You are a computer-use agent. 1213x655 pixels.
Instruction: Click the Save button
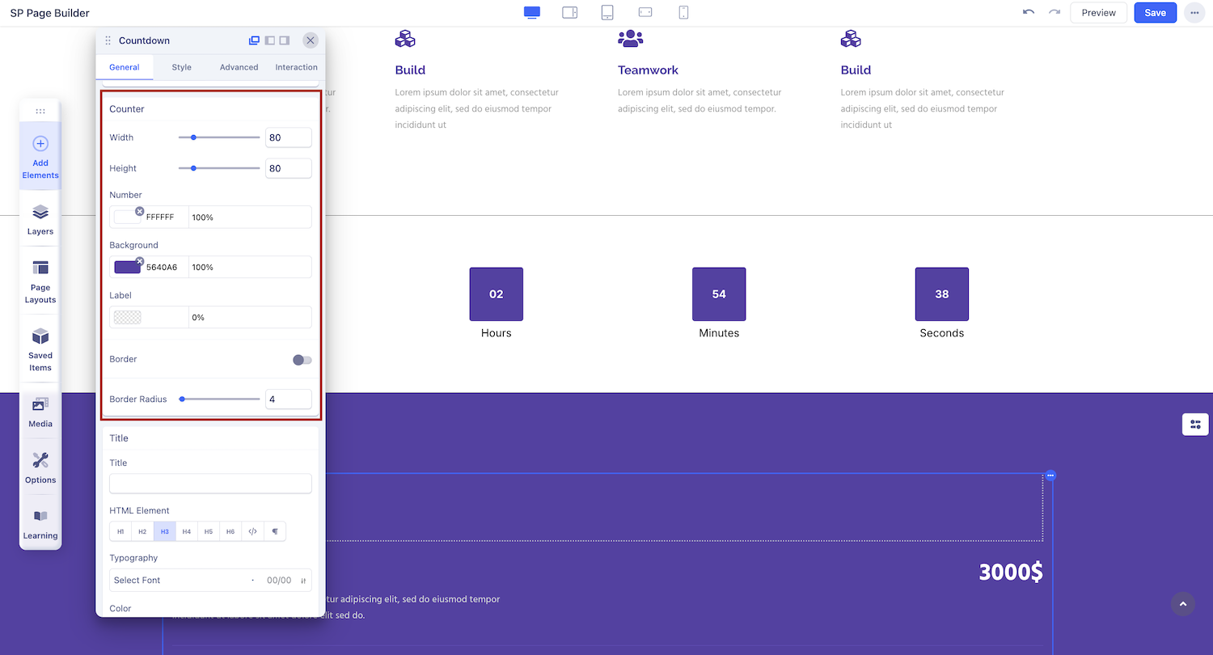[x=1155, y=13]
